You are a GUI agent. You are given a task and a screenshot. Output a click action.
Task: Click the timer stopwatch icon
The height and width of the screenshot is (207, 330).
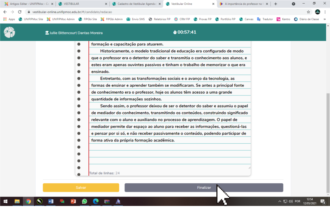click(175, 32)
